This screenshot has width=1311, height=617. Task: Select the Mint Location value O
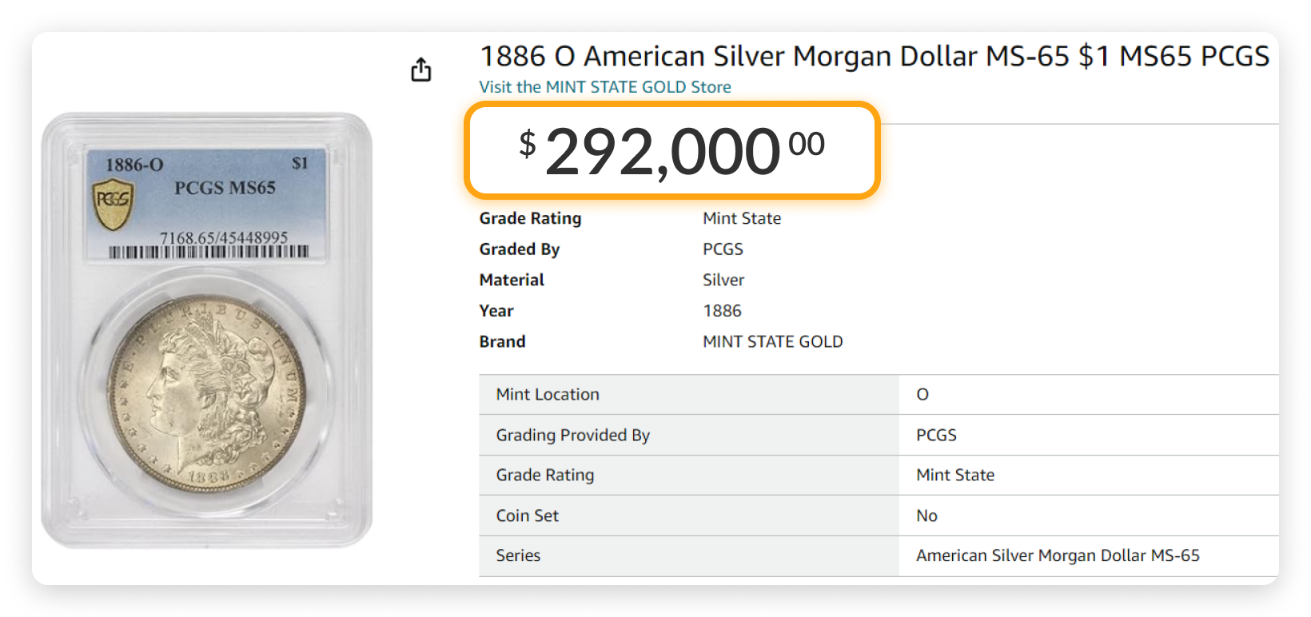coord(922,394)
